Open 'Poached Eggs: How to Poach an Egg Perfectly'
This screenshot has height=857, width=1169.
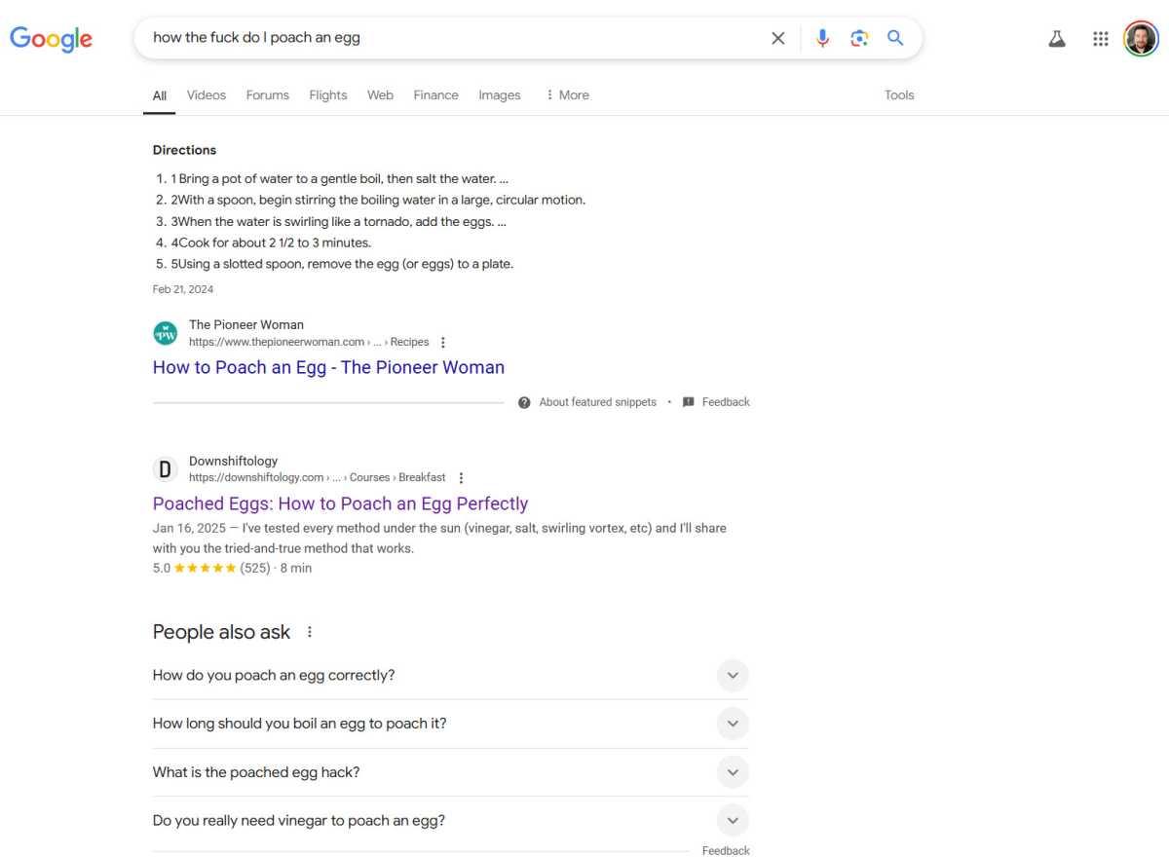tap(340, 503)
